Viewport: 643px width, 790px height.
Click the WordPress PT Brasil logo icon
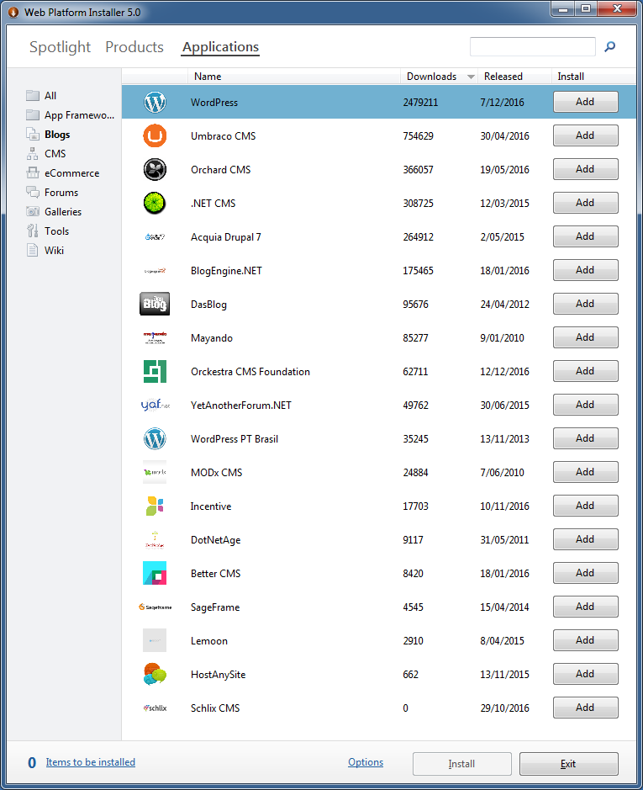point(155,439)
